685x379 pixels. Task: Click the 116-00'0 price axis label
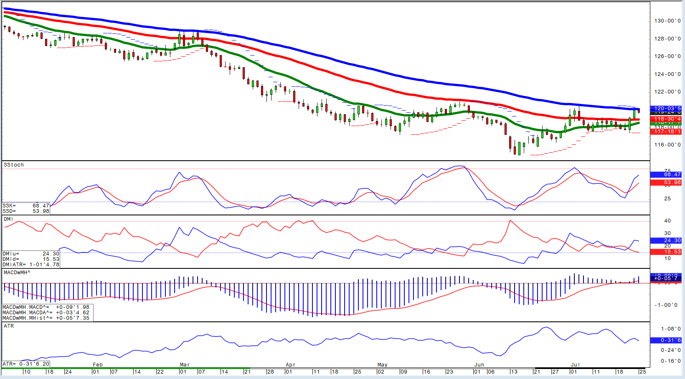667,145
